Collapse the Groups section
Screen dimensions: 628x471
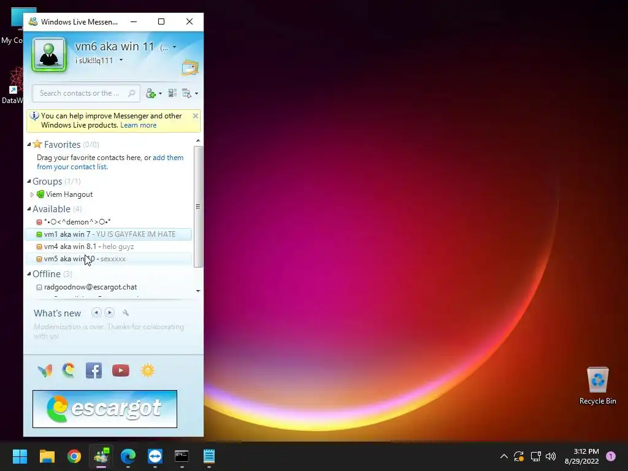click(29, 182)
